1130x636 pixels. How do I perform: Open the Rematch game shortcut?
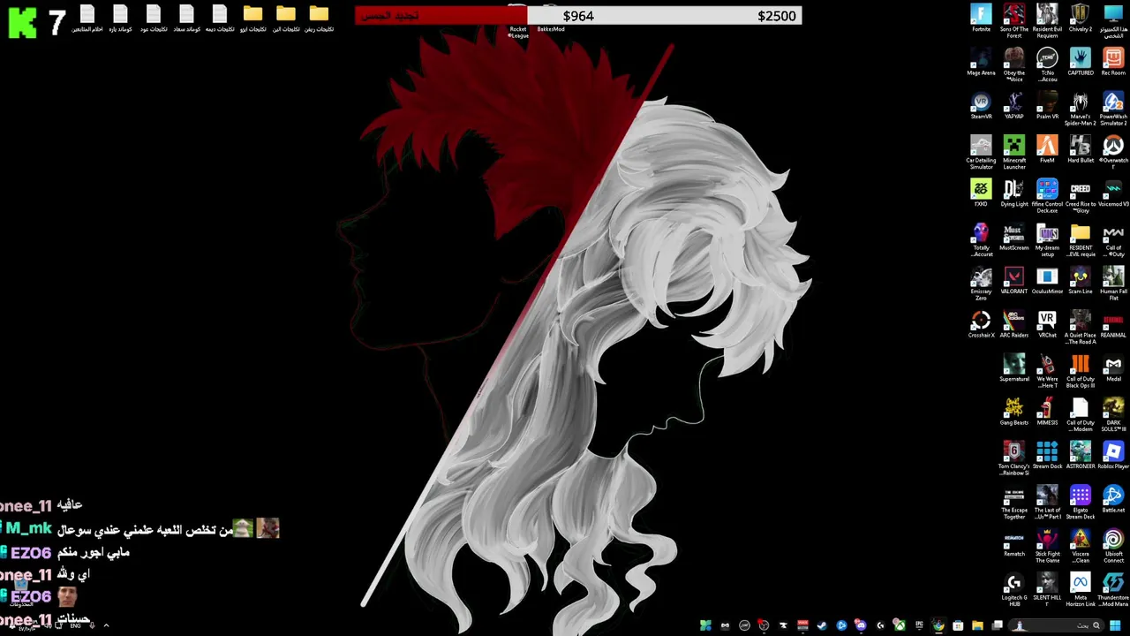tap(1014, 542)
